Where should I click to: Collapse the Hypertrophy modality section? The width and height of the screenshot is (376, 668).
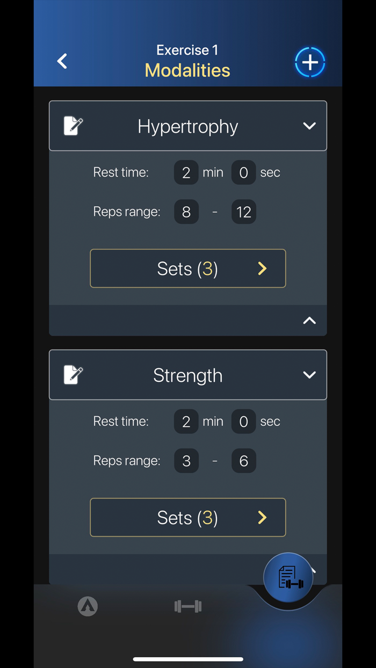point(309,126)
